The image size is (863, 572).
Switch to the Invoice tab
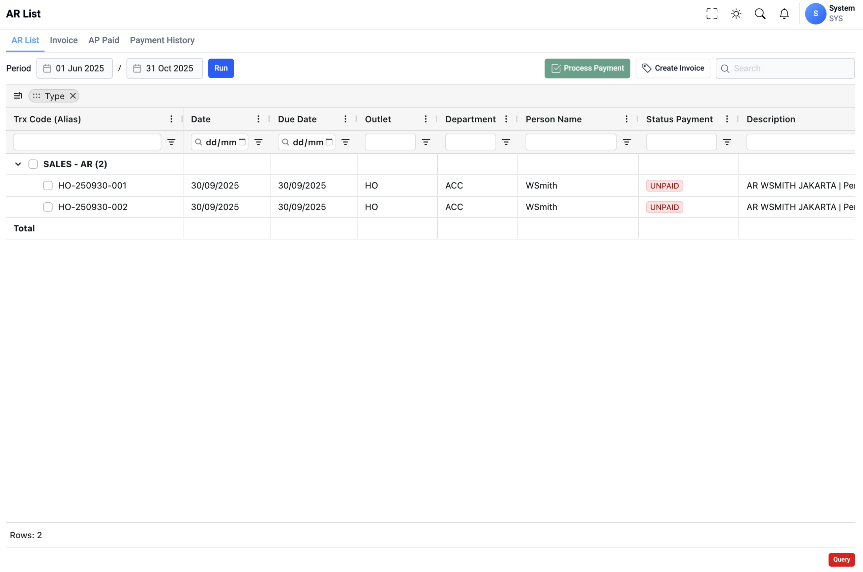click(64, 40)
